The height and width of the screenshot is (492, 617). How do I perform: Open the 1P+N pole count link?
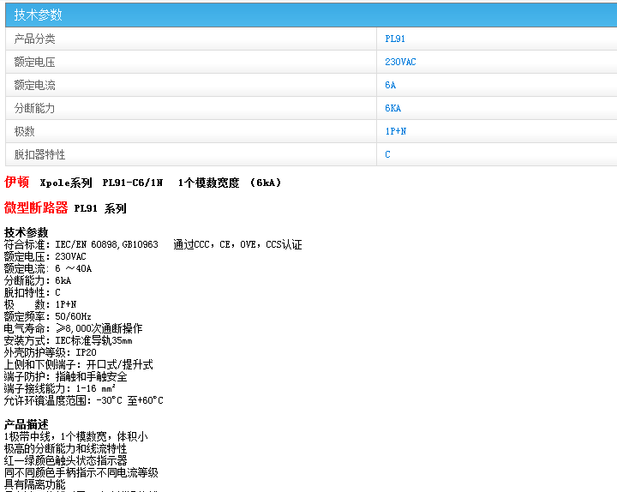pyautogui.click(x=395, y=131)
